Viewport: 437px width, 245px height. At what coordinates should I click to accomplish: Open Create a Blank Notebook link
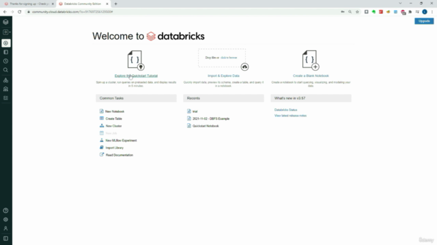[x=311, y=76]
